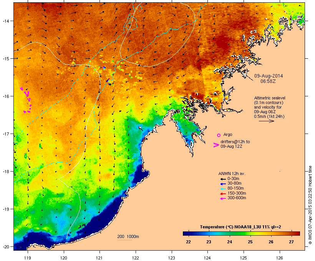
Task: Click the colorbar tick label 22
Action: click(188, 242)
